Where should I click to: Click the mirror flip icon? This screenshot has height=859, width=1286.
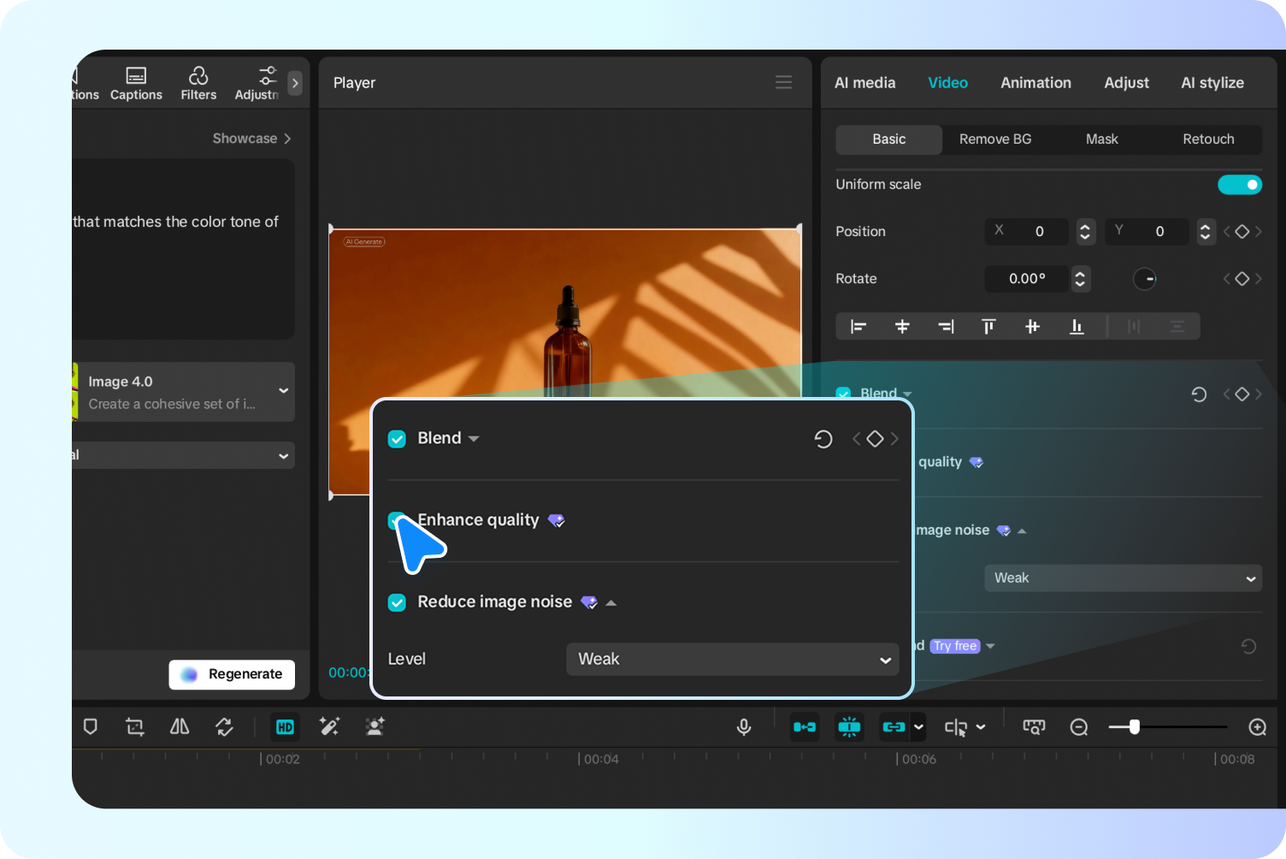tap(180, 727)
